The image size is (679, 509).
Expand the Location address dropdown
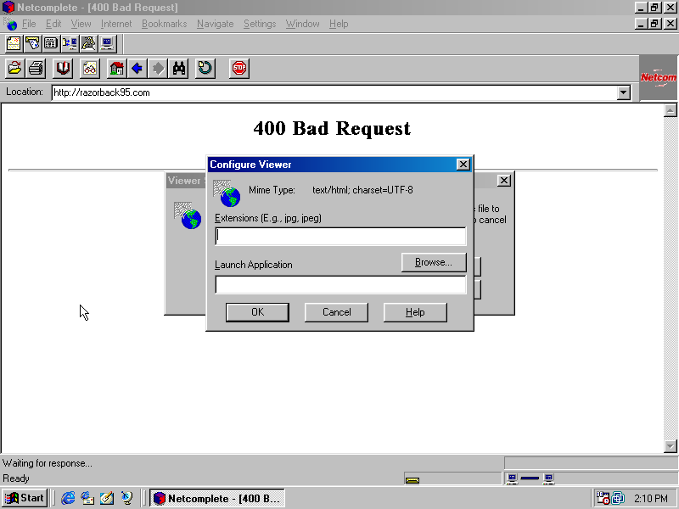click(x=625, y=92)
